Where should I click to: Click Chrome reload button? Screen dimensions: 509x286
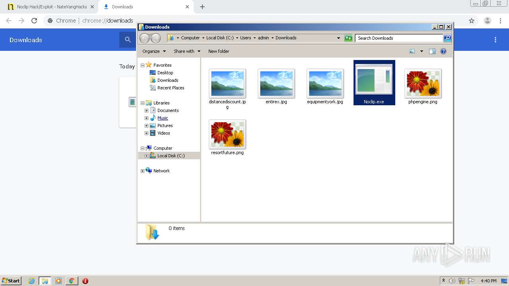point(34,21)
